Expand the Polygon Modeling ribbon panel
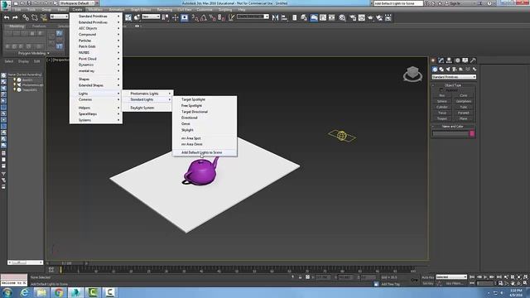The width and height of the screenshot is (530, 298). (x=33, y=53)
